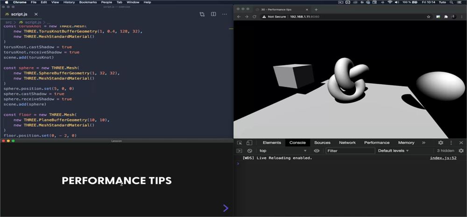
Task: Click the Chrome address bar URL
Action: (x=304, y=17)
